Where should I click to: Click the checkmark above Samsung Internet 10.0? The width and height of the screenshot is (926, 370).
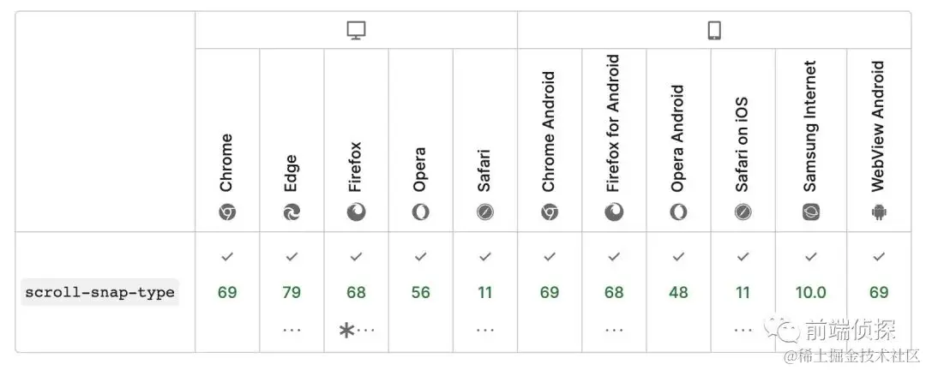(811, 256)
